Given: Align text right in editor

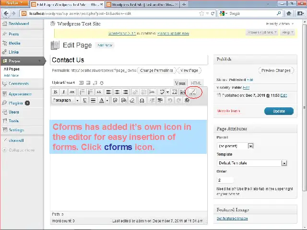Looking at the screenshot, I should 125,92.
